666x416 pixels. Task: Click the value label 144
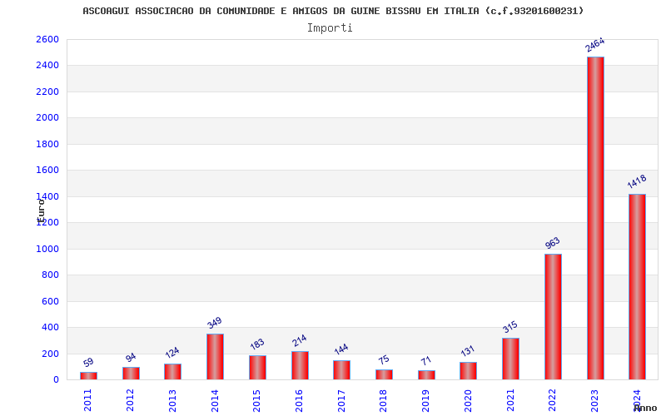click(341, 349)
